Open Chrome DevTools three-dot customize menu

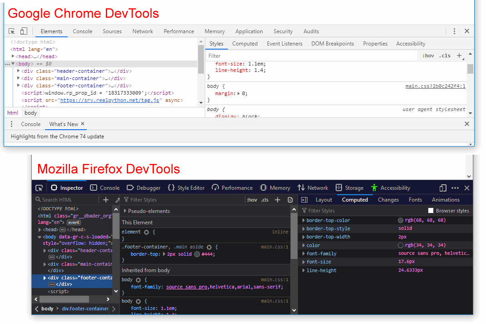tap(454, 31)
